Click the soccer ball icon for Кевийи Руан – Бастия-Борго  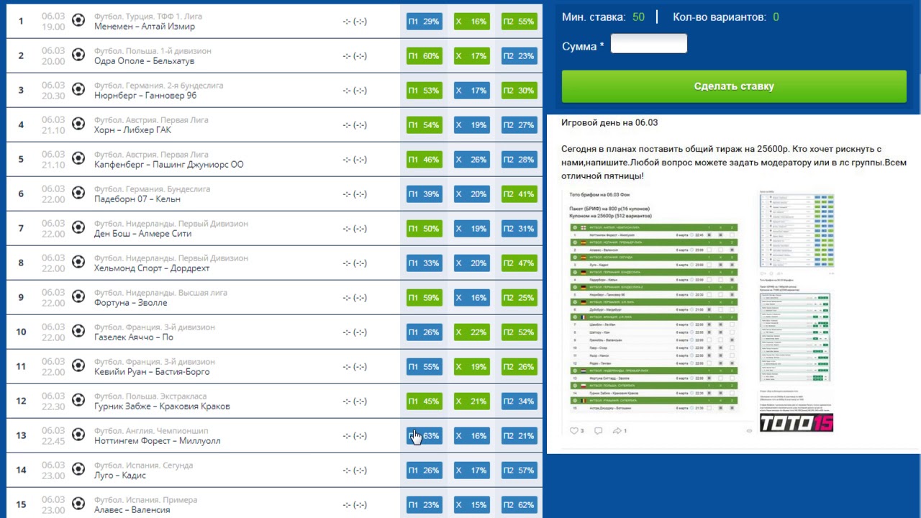pyautogui.click(x=78, y=365)
